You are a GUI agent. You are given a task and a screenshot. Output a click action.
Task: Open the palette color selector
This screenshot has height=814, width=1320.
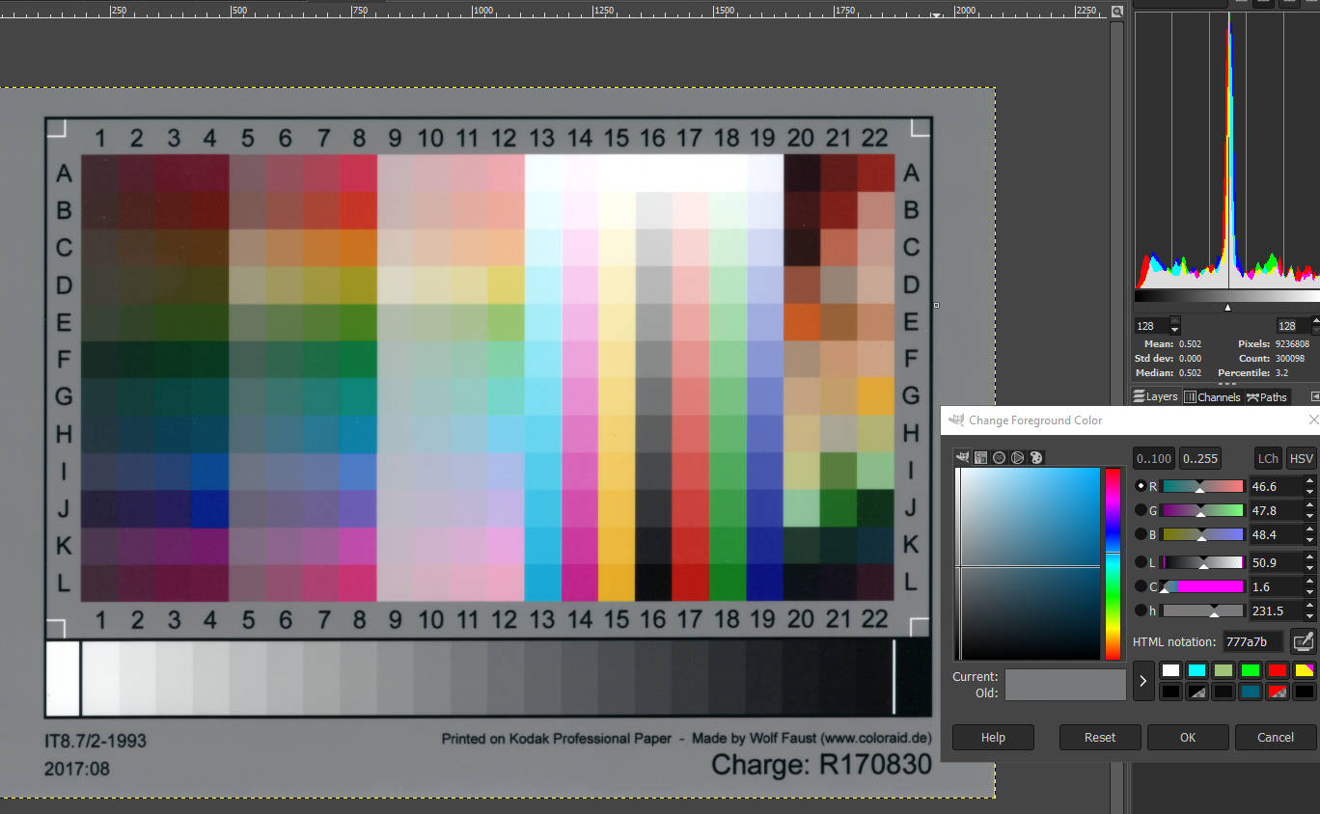click(1035, 456)
